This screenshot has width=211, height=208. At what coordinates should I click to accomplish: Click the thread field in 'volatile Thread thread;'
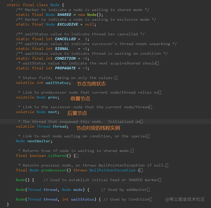tap(60, 127)
